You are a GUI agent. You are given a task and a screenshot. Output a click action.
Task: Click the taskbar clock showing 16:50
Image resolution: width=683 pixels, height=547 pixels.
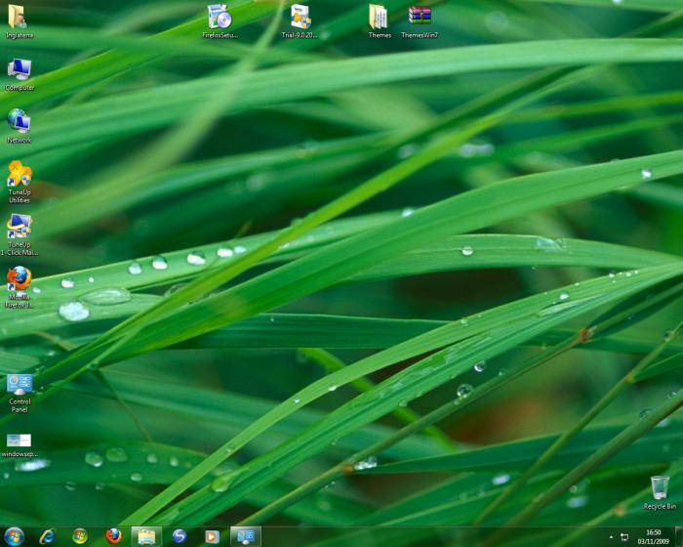click(x=654, y=536)
